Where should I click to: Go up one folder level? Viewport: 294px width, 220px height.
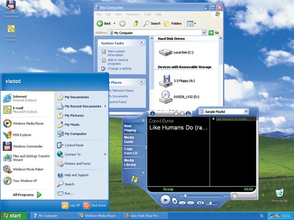[x=136, y=23]
